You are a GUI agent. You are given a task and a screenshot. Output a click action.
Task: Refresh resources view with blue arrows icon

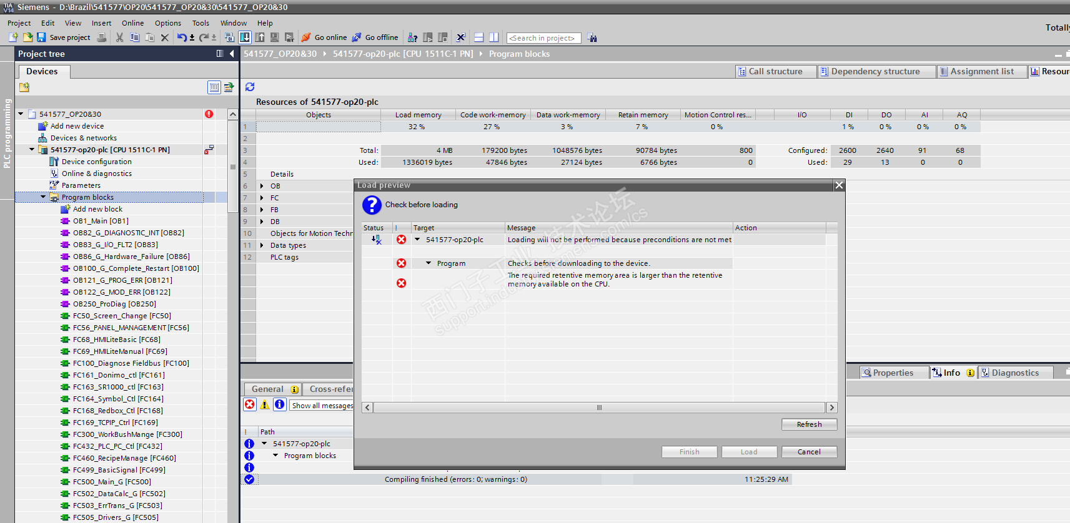click(x=250, y=87)
